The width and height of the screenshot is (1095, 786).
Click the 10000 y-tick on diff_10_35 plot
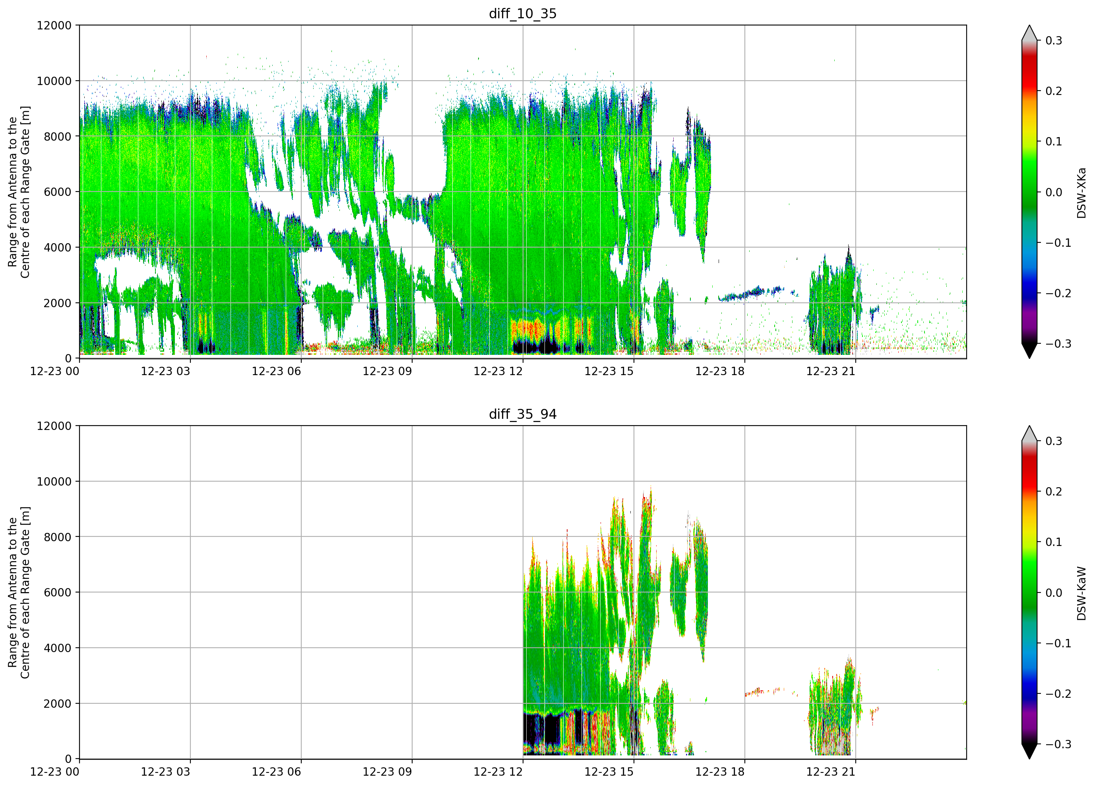[x=54, y=81]
